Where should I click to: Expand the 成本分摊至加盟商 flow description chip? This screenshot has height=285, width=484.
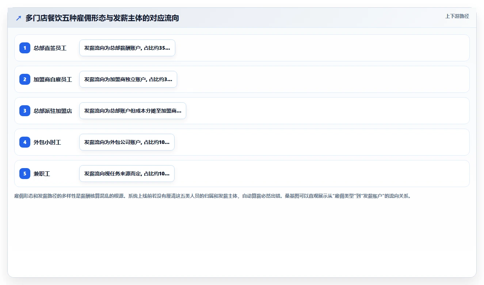pos(133,111)
